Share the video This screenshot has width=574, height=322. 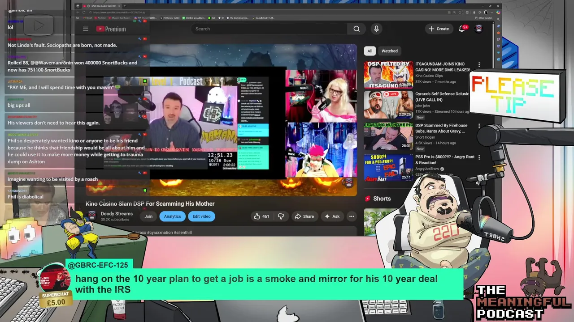tap(304, 216)
